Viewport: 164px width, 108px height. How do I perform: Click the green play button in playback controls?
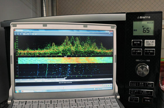109,86
